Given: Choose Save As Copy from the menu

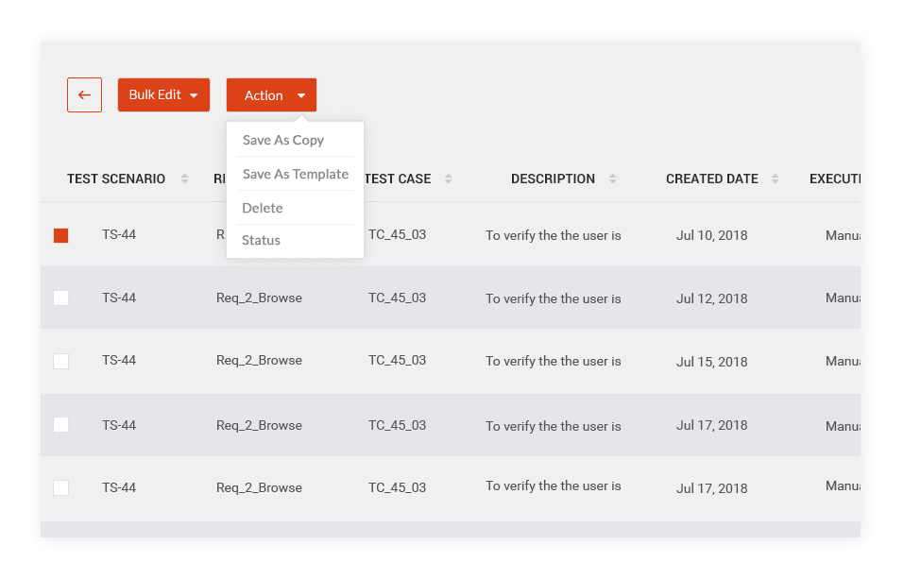Looking at the screenshot, I should click(283, 140).
